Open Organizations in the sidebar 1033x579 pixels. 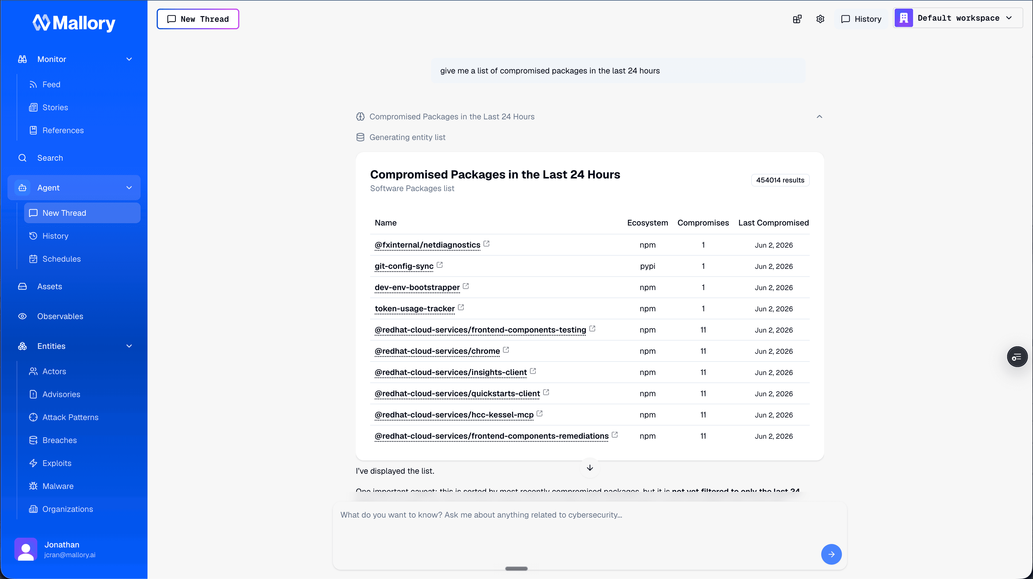[82, 509]
